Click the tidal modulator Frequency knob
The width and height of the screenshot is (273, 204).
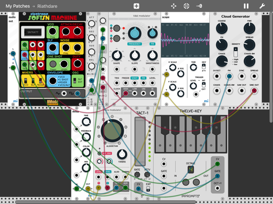(x=135, y=34)
